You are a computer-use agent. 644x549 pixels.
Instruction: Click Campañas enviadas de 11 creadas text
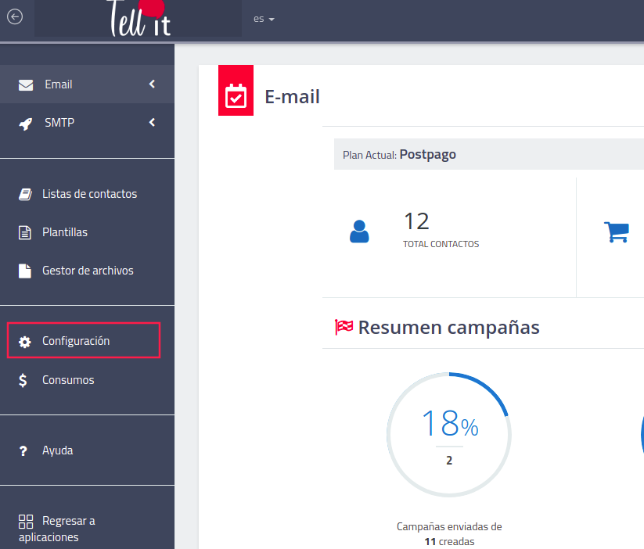(449, 534)
